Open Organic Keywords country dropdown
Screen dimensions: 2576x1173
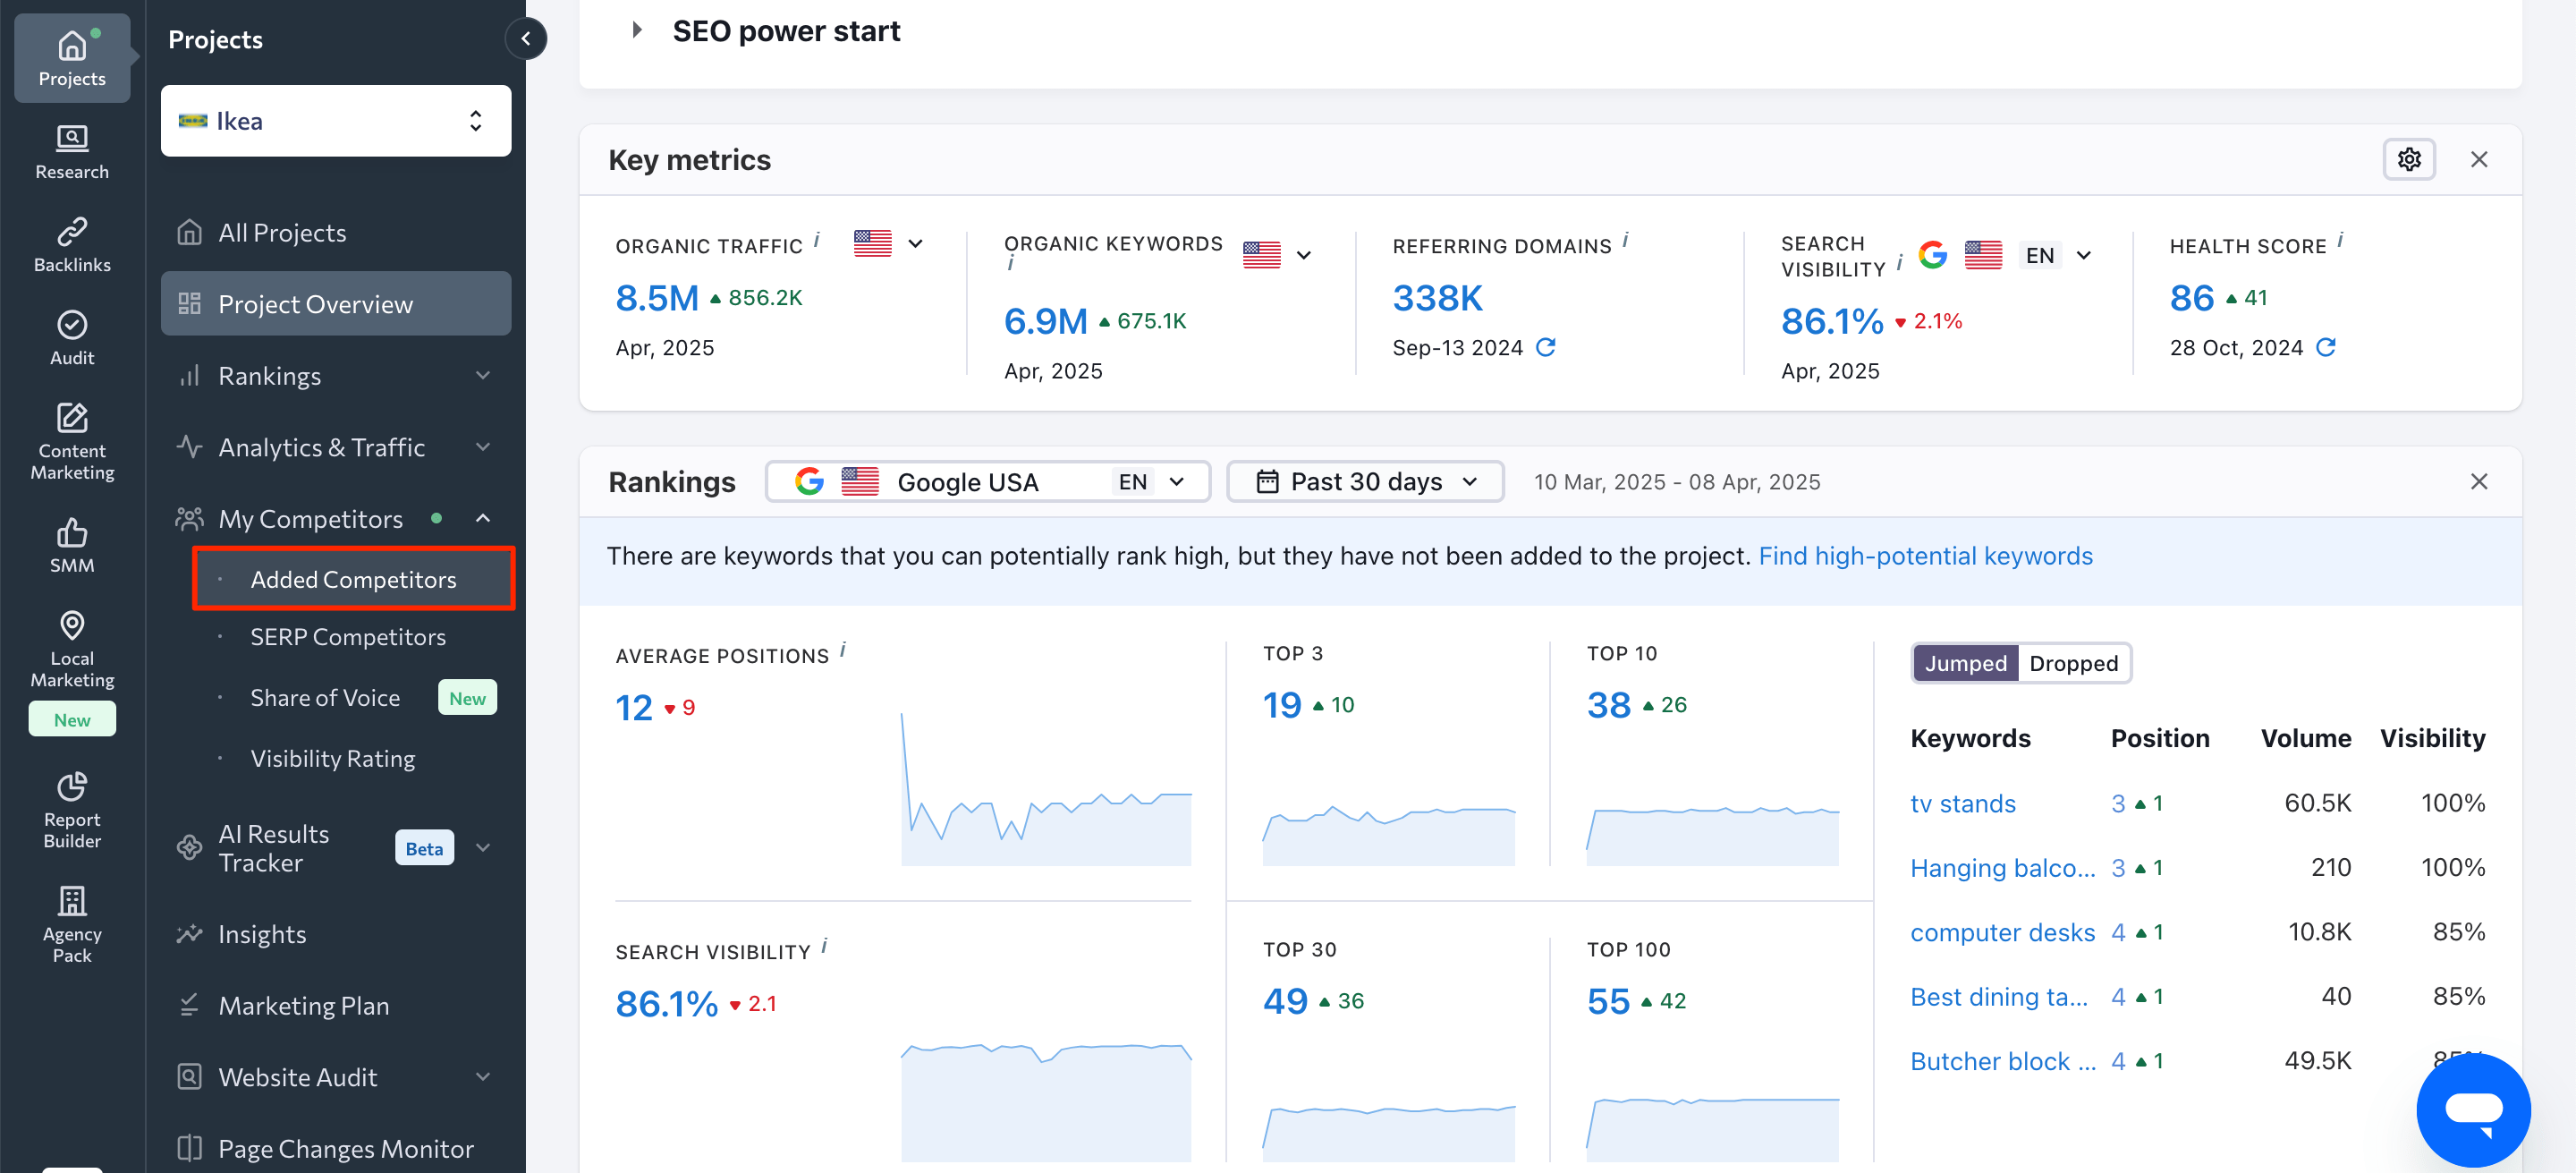[x=1277, y=255]
